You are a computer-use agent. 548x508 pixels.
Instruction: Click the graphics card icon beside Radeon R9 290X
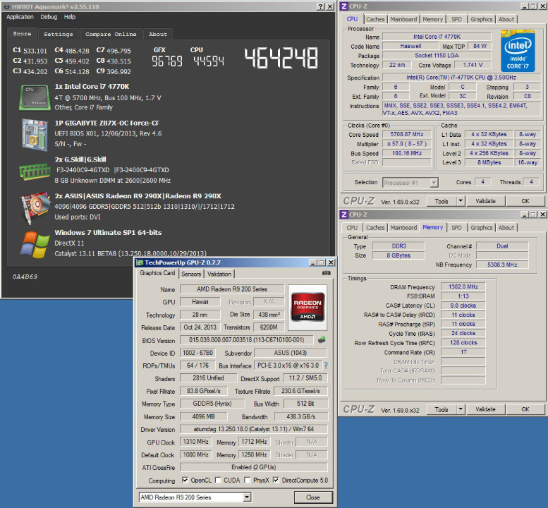pyautogui.click(x=35, y=207)
